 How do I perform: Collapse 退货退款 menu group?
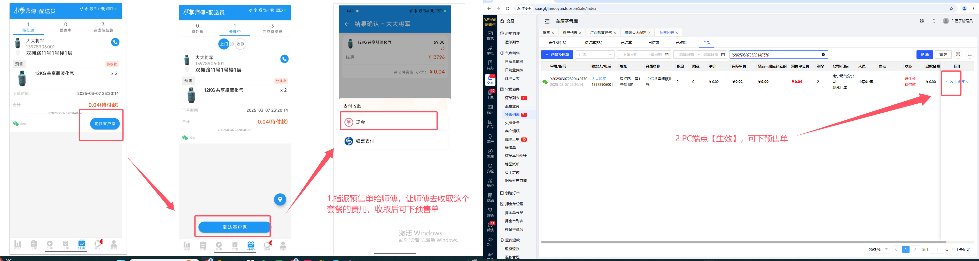click(x=512, y=240)
